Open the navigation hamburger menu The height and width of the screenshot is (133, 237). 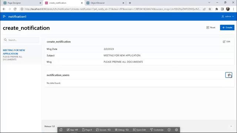point(4,16)
